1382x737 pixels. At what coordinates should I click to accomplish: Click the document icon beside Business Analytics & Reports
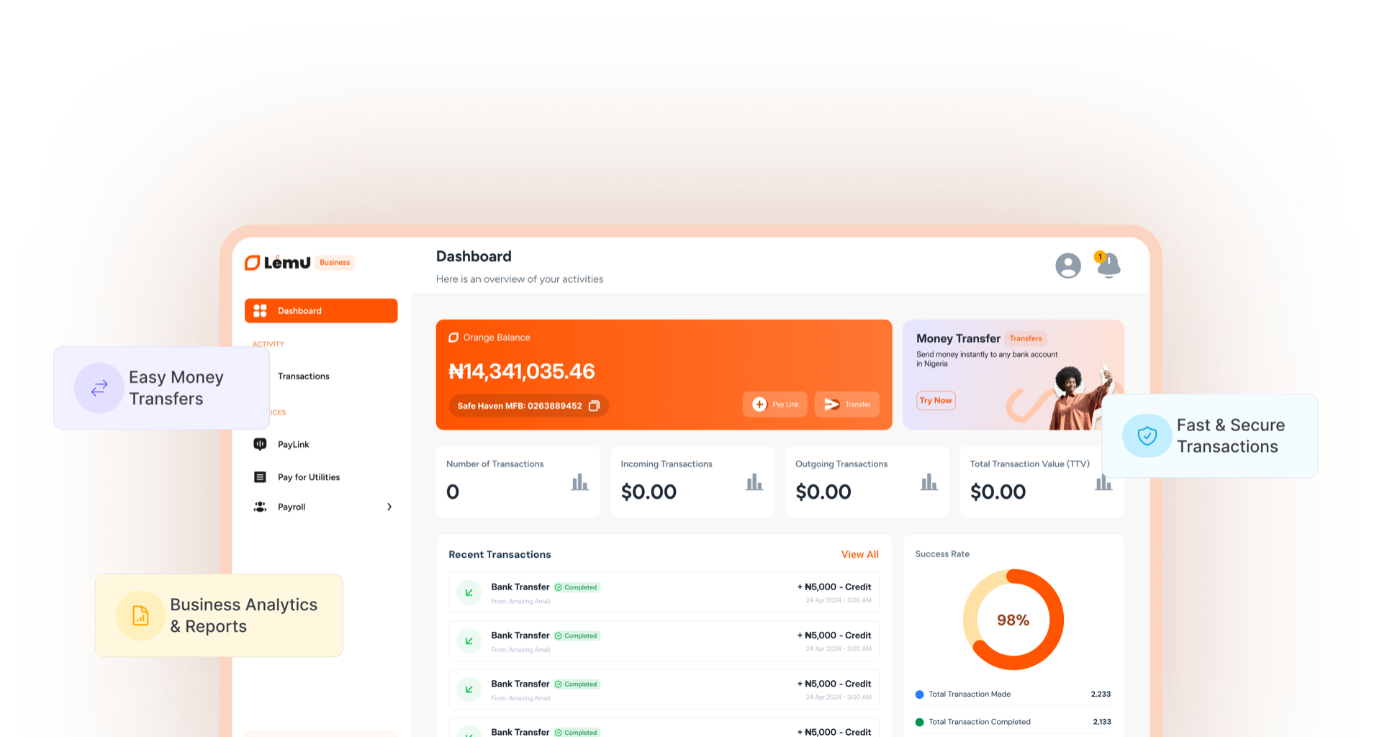(140, 615)
